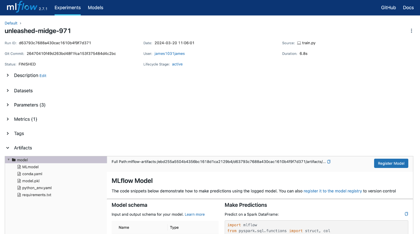Viewport: 420px width, 234px height.
Task: Click the Model schema heading
Action: click(129, 205)
